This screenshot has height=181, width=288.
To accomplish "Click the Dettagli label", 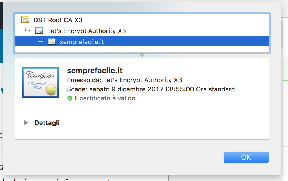I will pyautogui.click(x=47, y=123).
